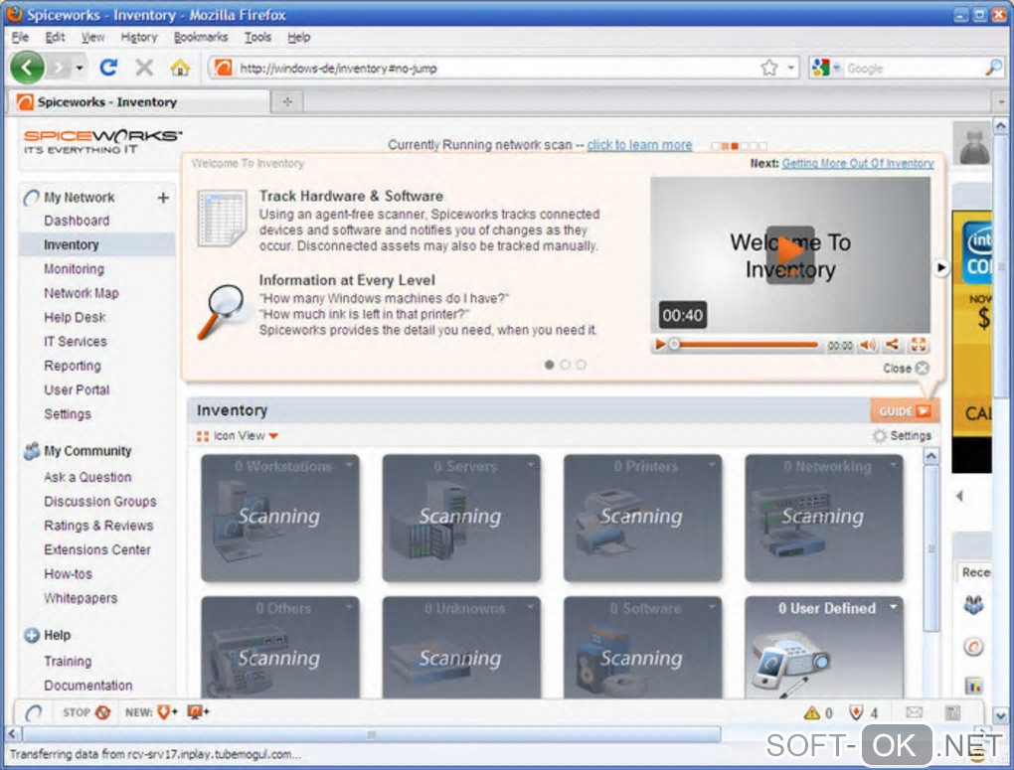The height and width of the screenshot is (770, 1014).
Task: Click the Help plus circle icon
Action: [32, 636]
